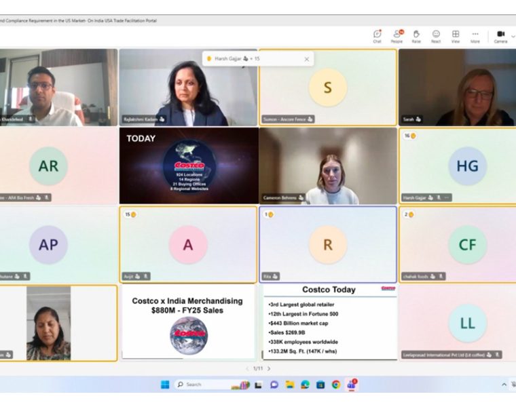Dismiss the Harsh Gajjar raised-hand notification
Image resolution: width=516 pixels, height=407 pixels.
click(x=306, y=59)
